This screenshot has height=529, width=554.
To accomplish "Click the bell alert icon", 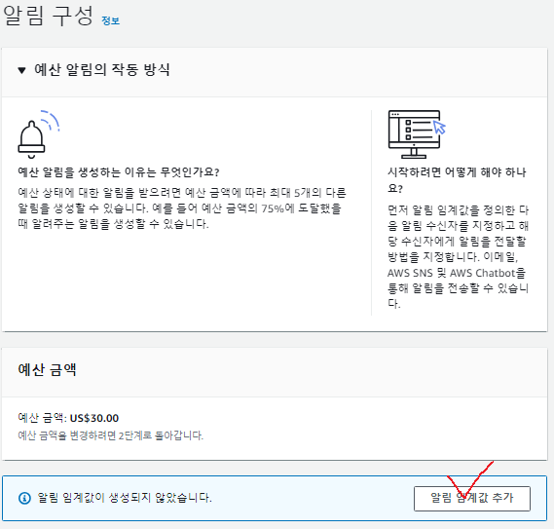I will [x=39, y=134].
